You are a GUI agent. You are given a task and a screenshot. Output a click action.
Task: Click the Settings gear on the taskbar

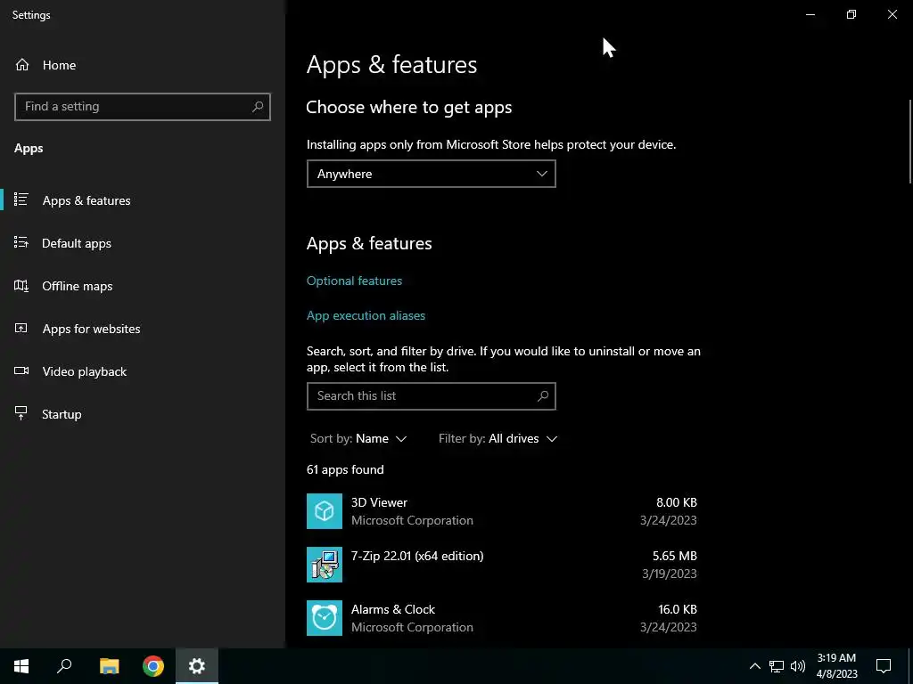pos(197,666)
